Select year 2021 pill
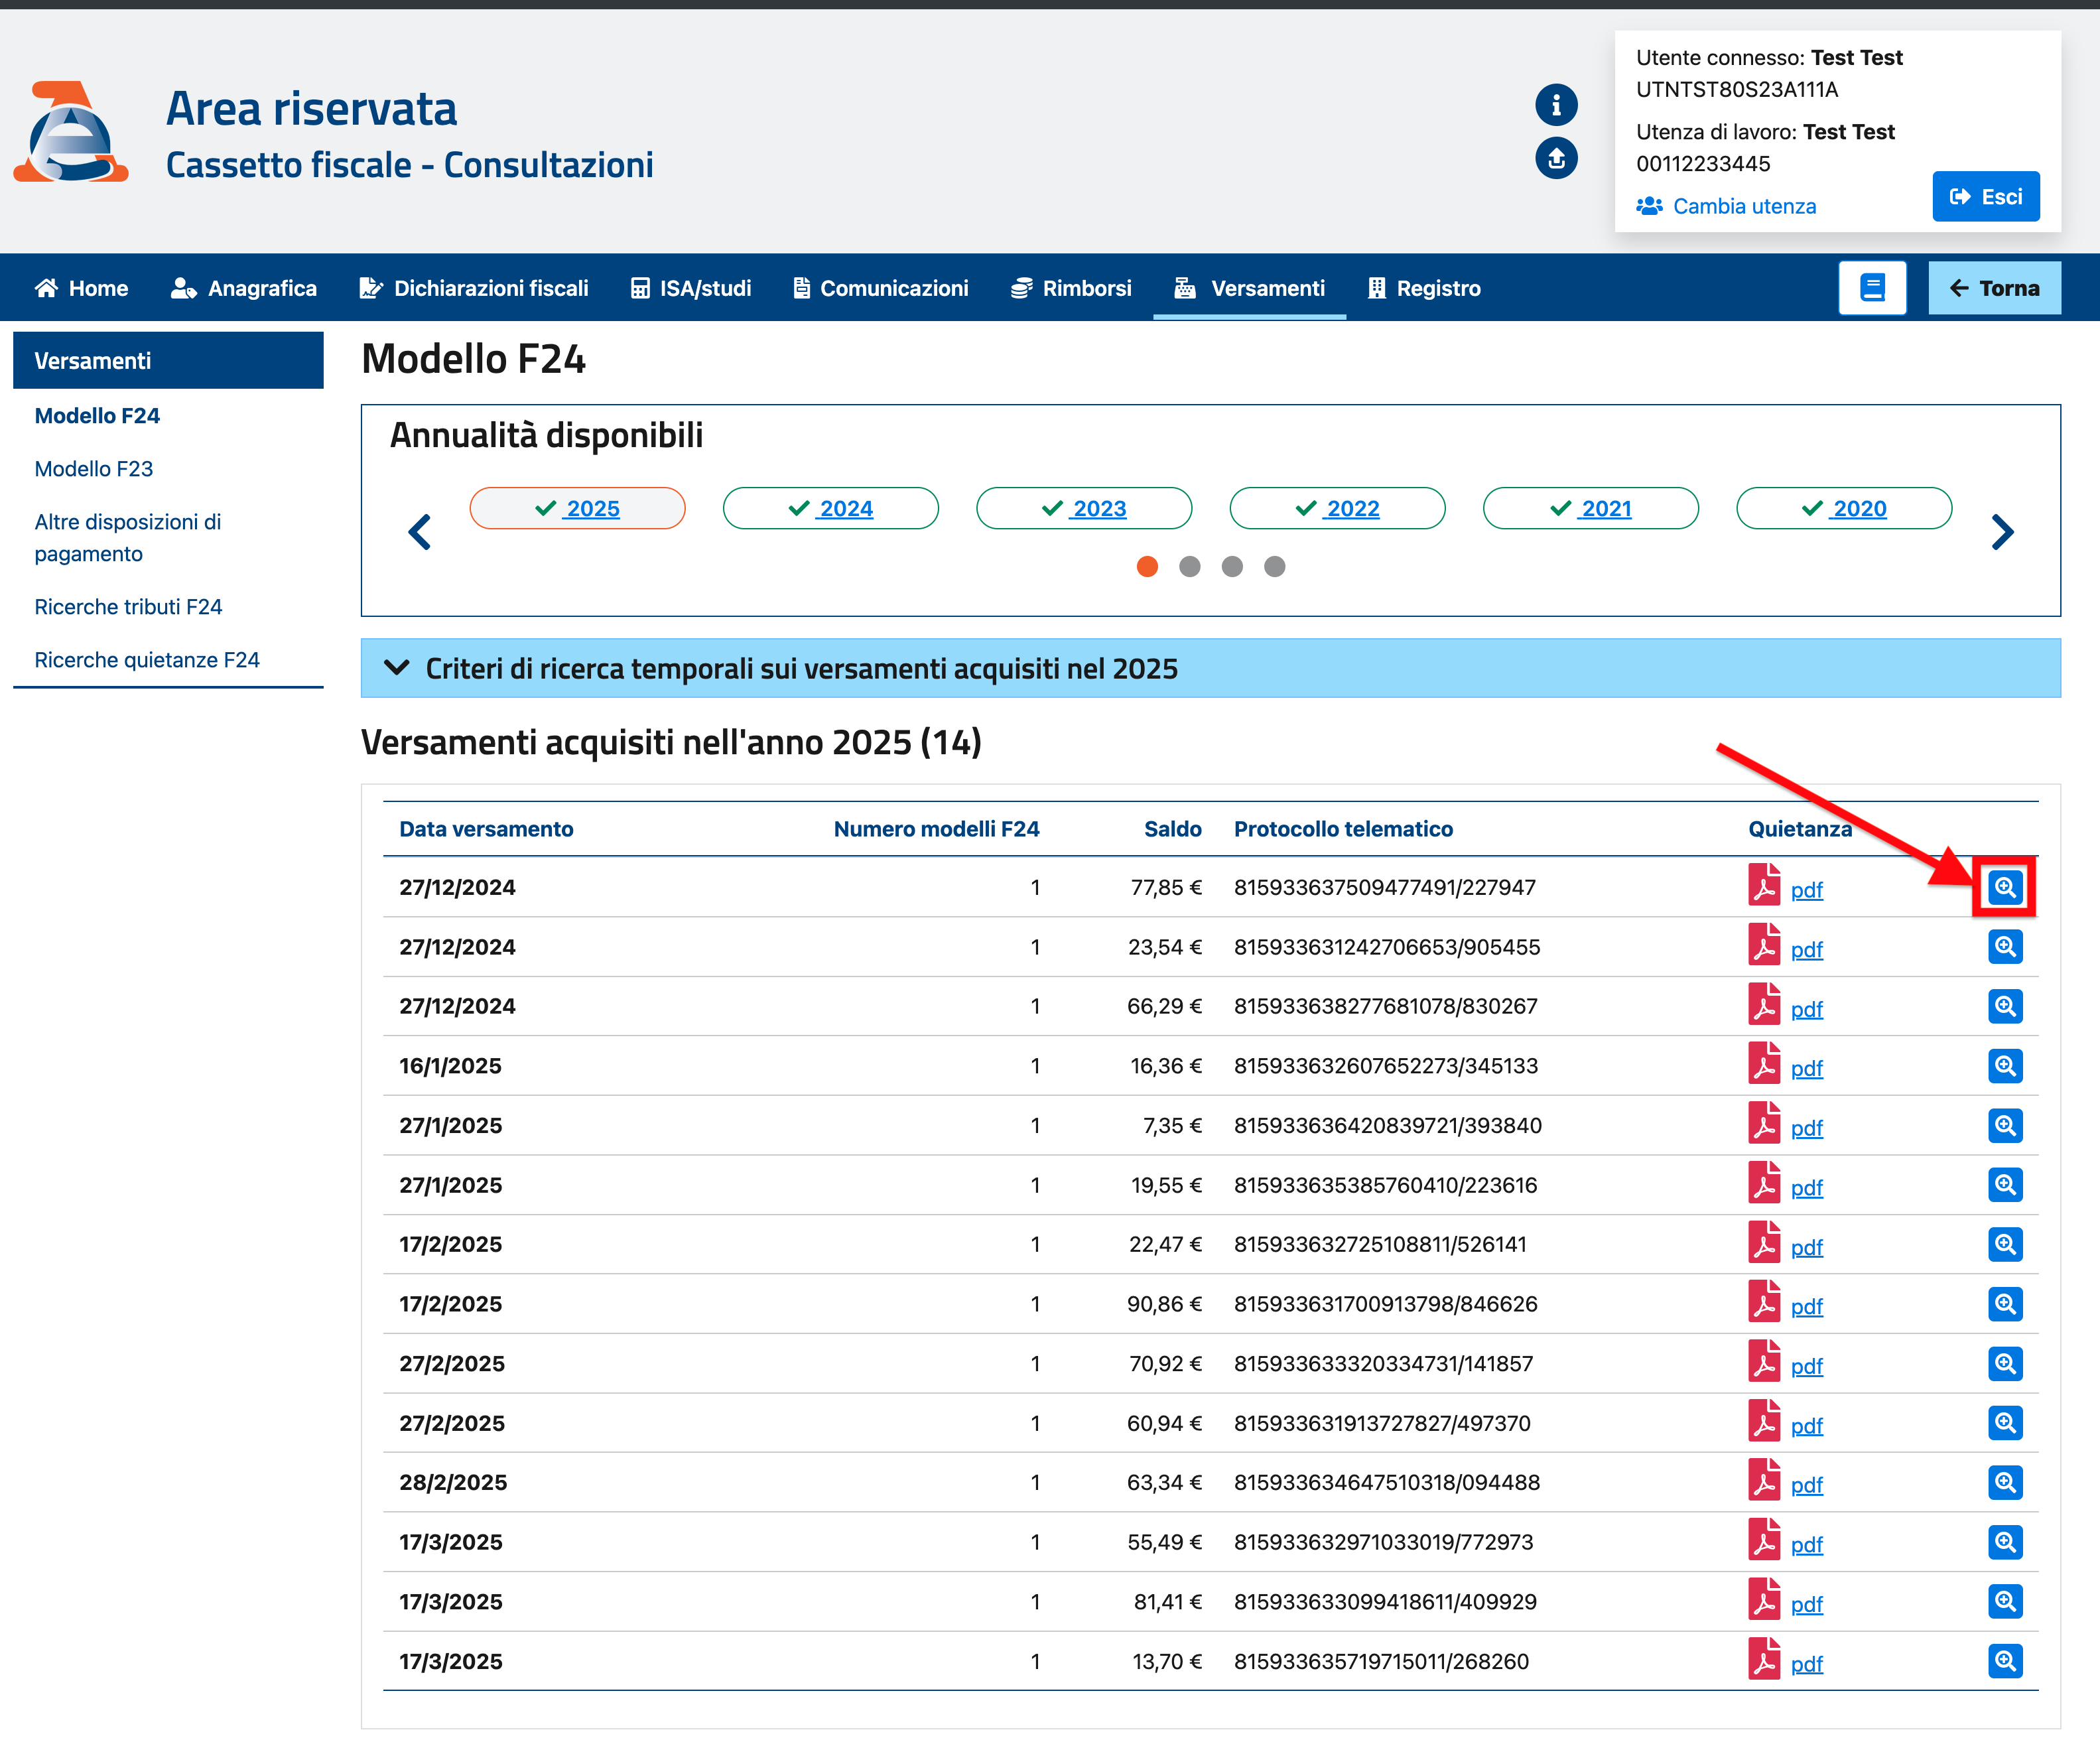 click(1591, 508)
